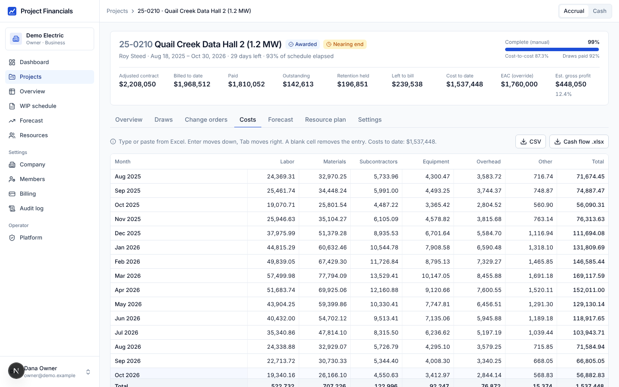Viewport: 619px width, 387px height.
Task: Click the Adjusted contract value $2,208,050
Action: pos(138,84)
